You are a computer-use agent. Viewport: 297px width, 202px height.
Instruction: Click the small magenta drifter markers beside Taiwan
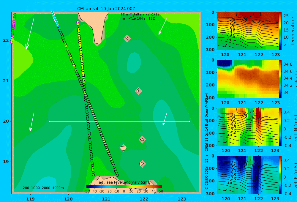click(x=78, y=23)
